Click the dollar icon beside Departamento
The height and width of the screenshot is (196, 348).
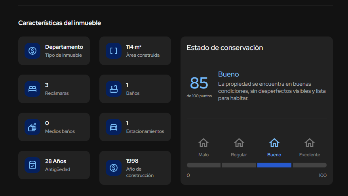pos(32,51)
